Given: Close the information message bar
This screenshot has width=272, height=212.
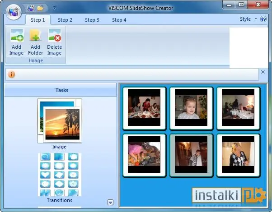Looking at the screenshot, I should (x=263, y=72).
